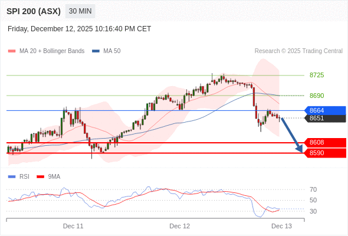This screenshot has height=236, width=348.
Task: Click the MA 20 + Bollinger Bands swatch
Action: click(12, 51)
